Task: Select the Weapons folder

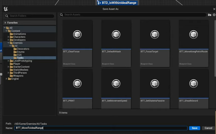Action: click(x=18, y=76)
